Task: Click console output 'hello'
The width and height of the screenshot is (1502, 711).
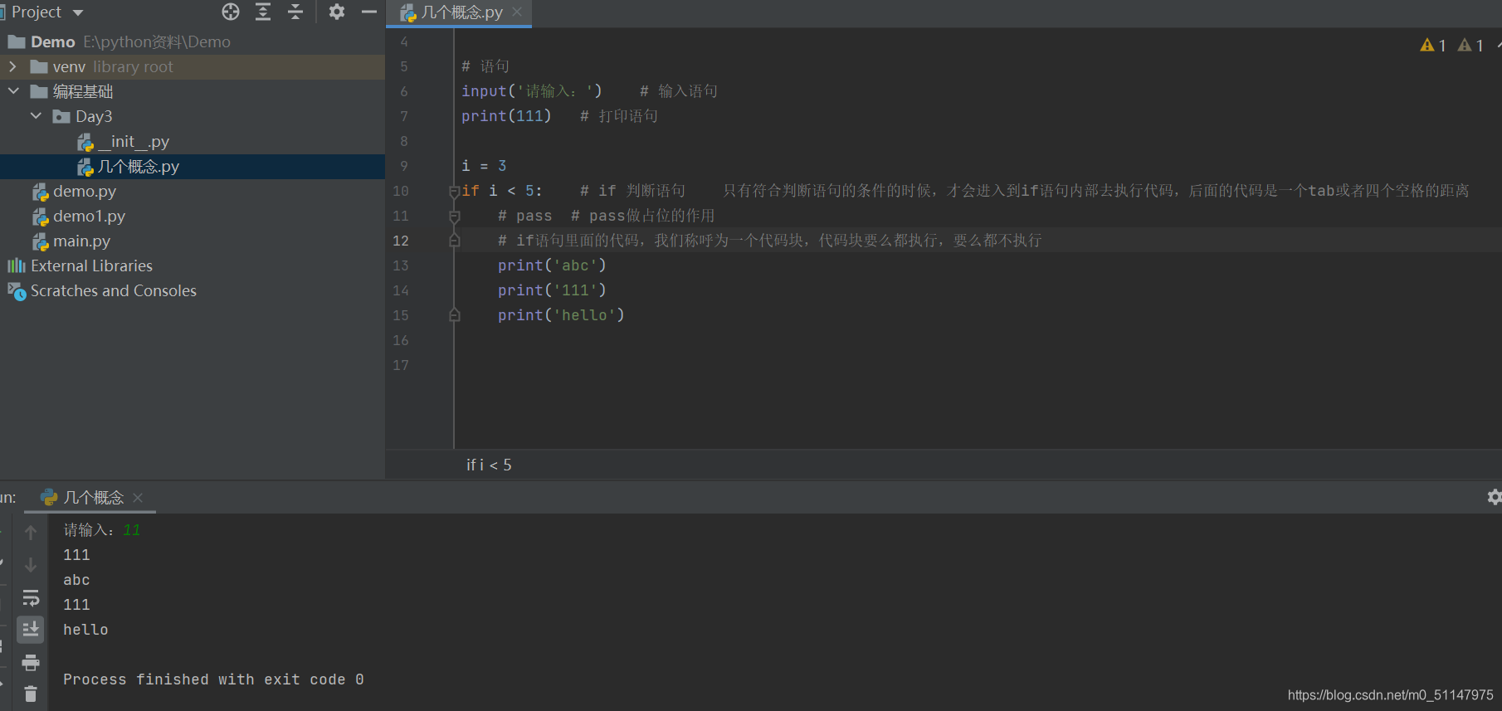Action: tap(85, 630)
